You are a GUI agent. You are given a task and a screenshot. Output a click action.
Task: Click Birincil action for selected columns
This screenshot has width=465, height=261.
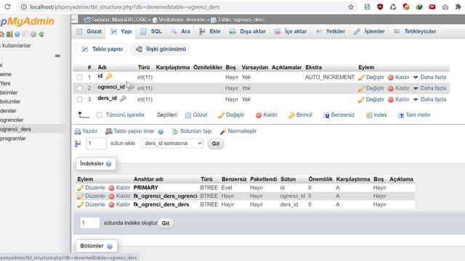(x=300, y=115)
